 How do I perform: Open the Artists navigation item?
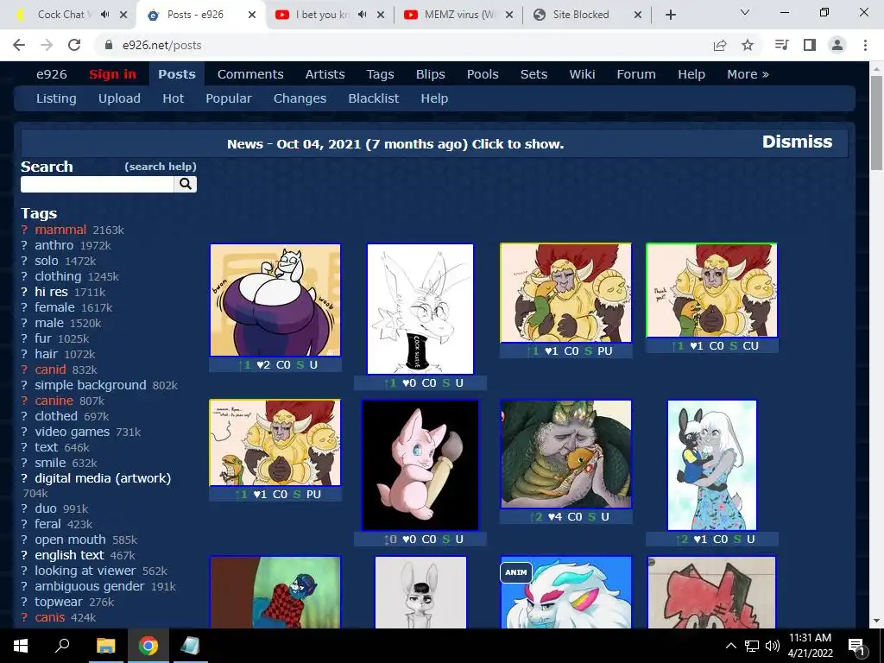(325, 74)
